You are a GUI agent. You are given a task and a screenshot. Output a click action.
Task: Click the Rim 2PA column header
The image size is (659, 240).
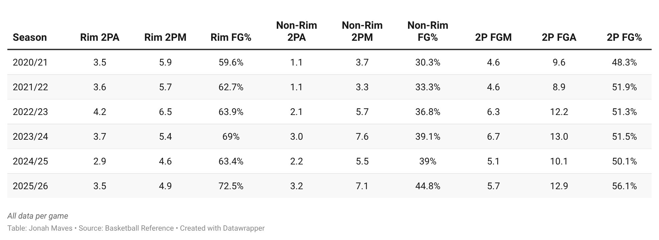tap(100, 37)
